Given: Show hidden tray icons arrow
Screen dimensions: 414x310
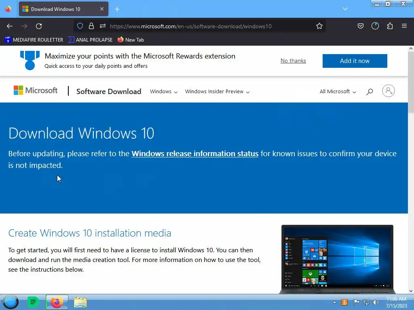Looking at the screenshot, I should [334, 302].
